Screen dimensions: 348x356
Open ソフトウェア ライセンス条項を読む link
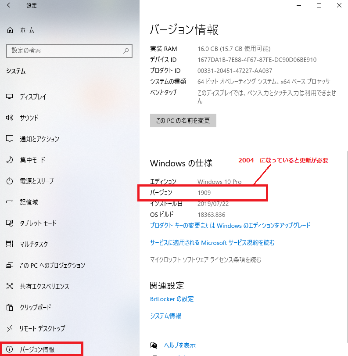click(206, 259)
